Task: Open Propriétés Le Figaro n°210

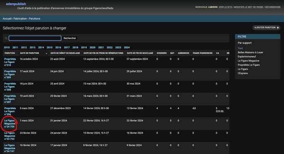Action: 10,62
